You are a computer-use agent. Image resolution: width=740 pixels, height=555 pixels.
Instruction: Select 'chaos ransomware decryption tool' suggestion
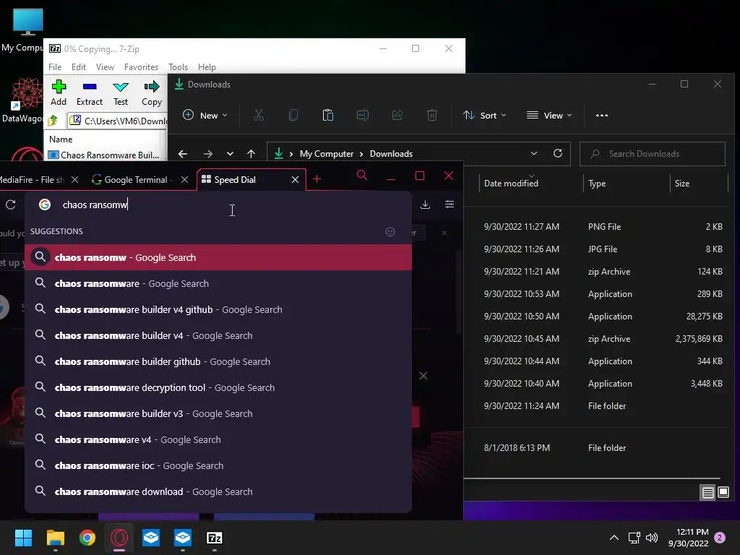click(218, 387)
